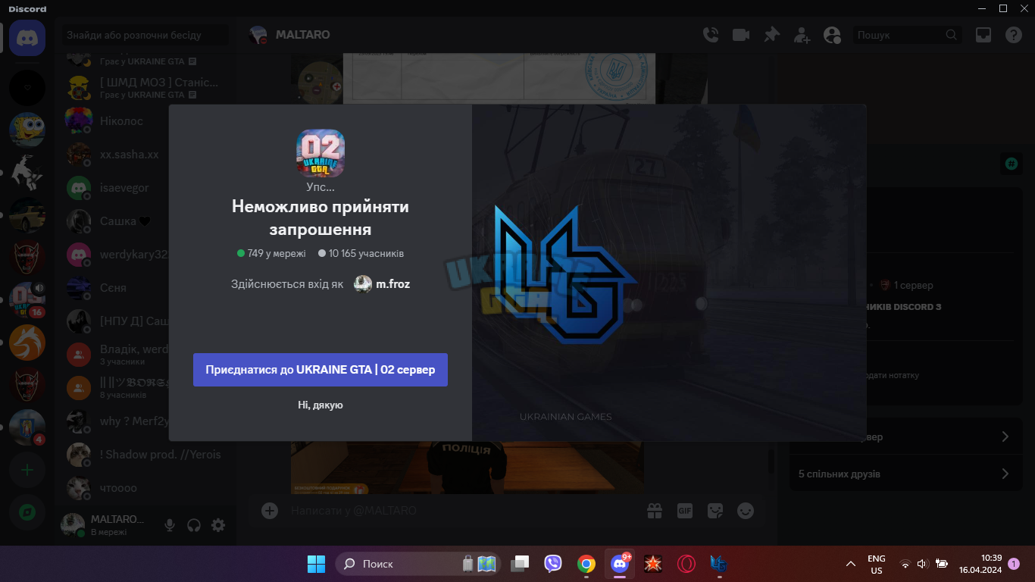The width and height of the screenshot is (1035, 582).
Task: Toggle microphone mute
Action: [x=170, y=525]
